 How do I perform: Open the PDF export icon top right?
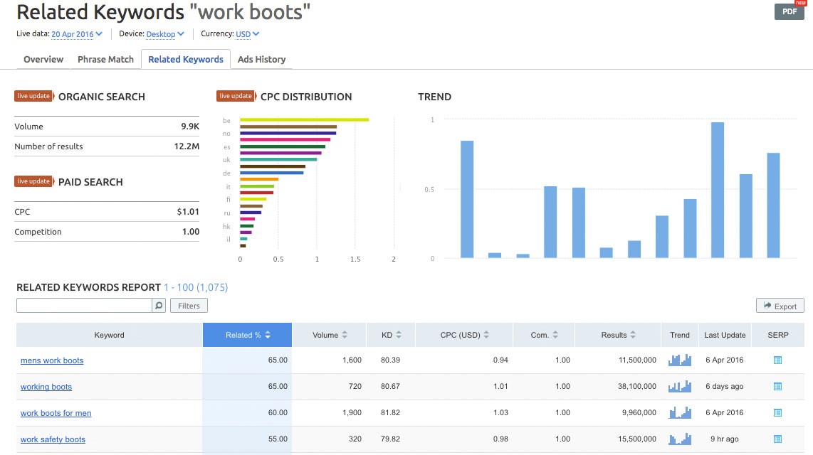tap(789, 11)
